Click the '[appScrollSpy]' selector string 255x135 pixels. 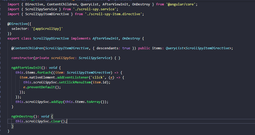click(47, 29)
